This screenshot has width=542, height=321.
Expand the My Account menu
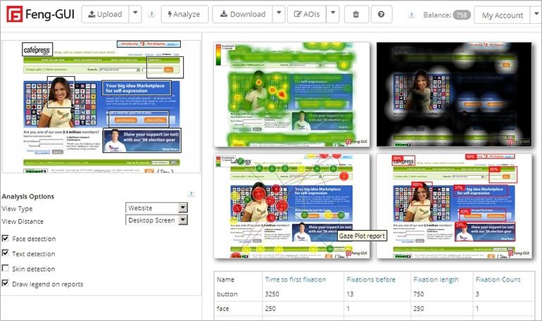click(507, 15)
